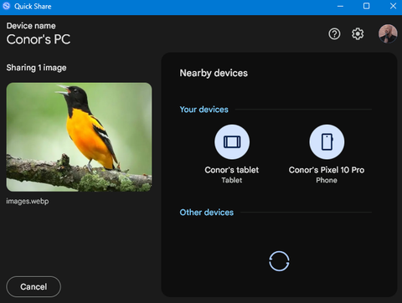402x303 pixels.
Task: Click the 'Device name' label
Action: tap(31, 26)
